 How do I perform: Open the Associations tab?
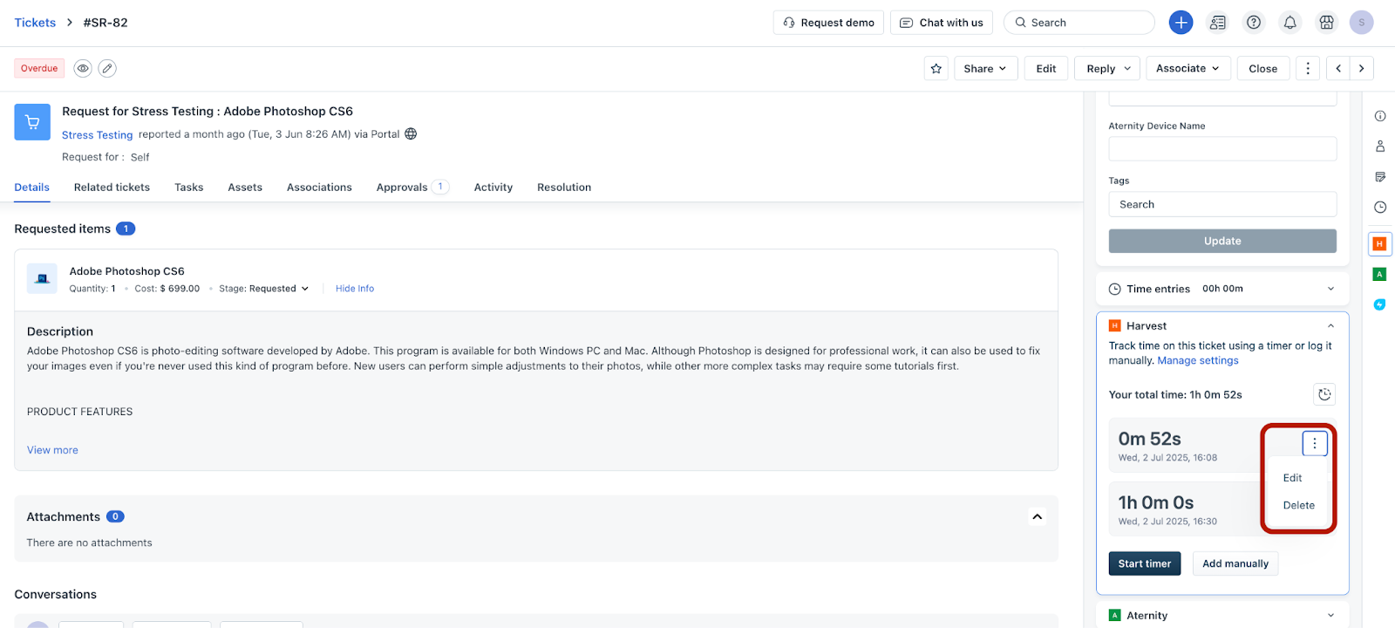[319, 188]
